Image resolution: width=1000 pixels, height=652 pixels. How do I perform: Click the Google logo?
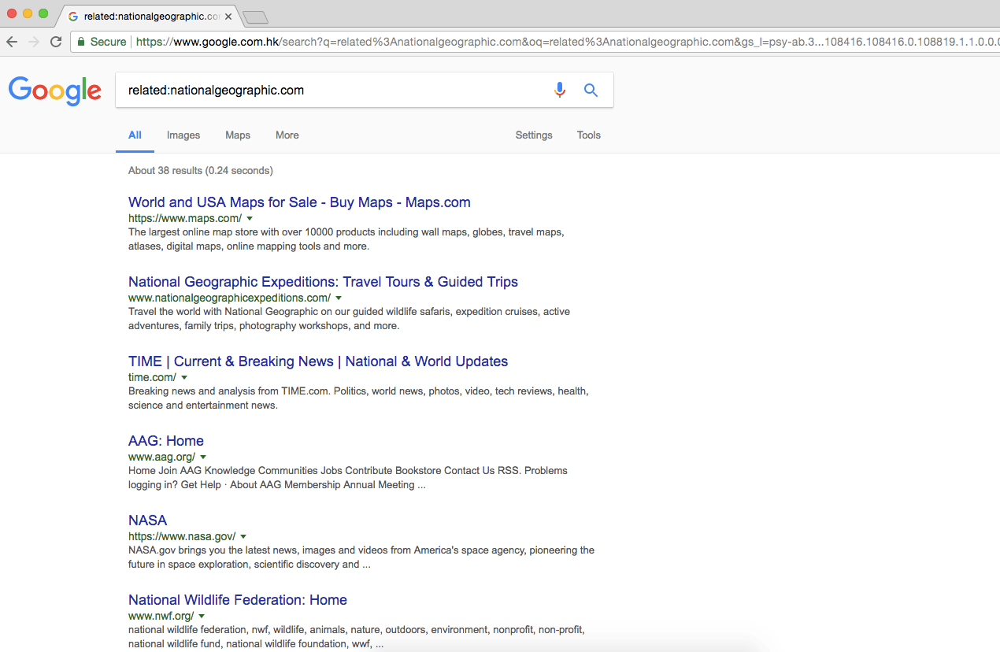coord(55,91)
